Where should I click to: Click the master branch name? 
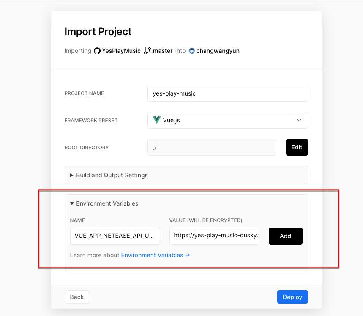point(163,51)
